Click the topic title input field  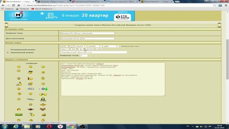[88, 33]
